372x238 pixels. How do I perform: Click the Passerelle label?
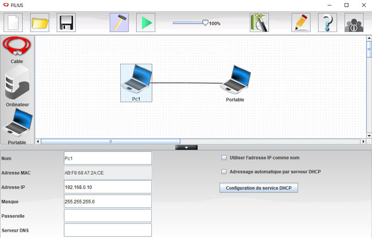[x=13, y=216]
